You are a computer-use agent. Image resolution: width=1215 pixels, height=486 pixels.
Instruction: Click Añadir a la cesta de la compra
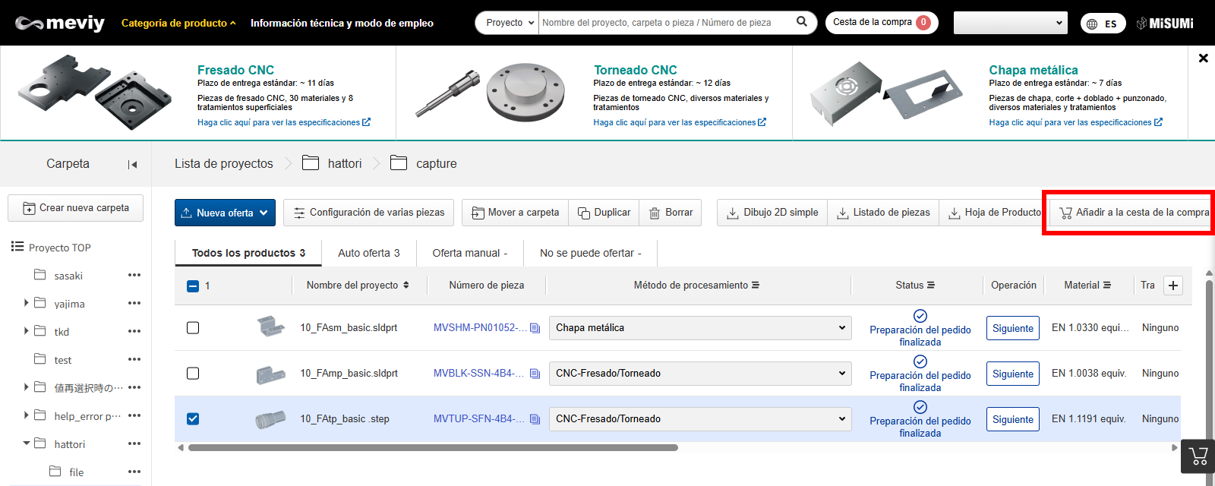(1133, 213)
